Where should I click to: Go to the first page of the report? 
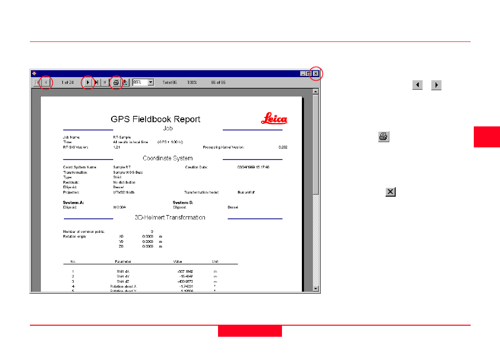coord(37,82)
